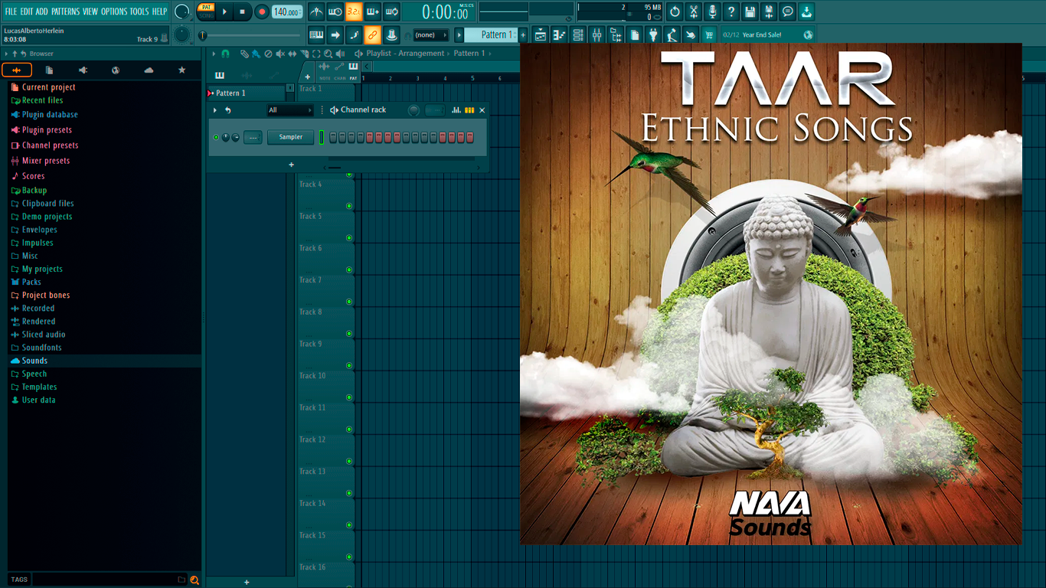Enable blend recording overdub icon

373,11
